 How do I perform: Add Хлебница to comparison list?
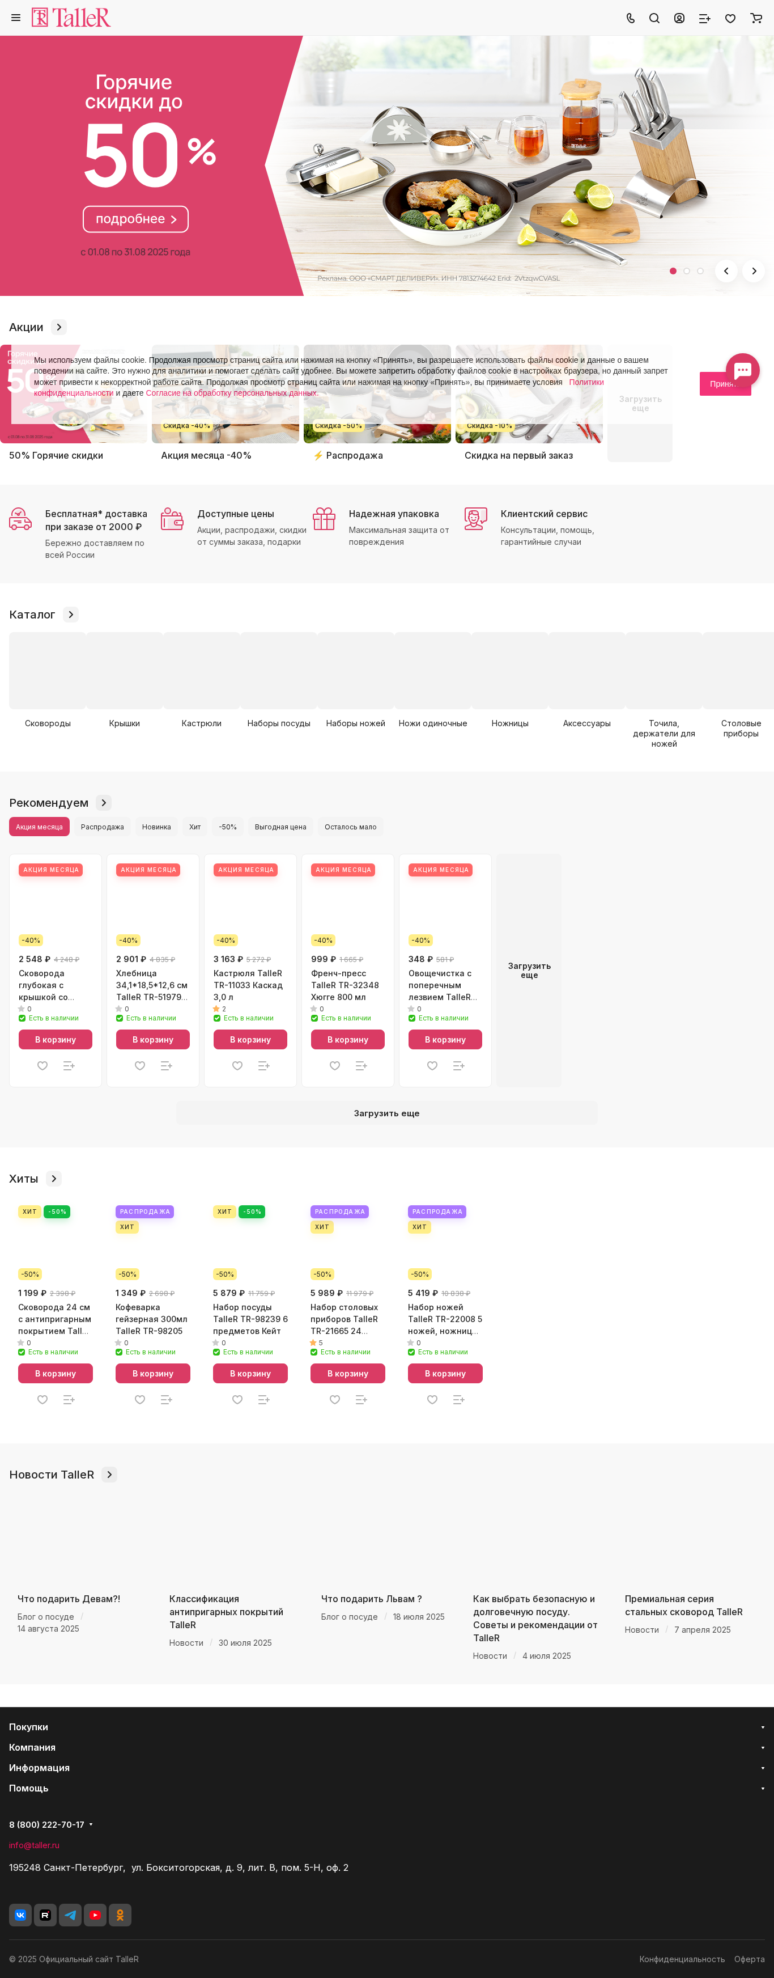[x=167, y=1066]
